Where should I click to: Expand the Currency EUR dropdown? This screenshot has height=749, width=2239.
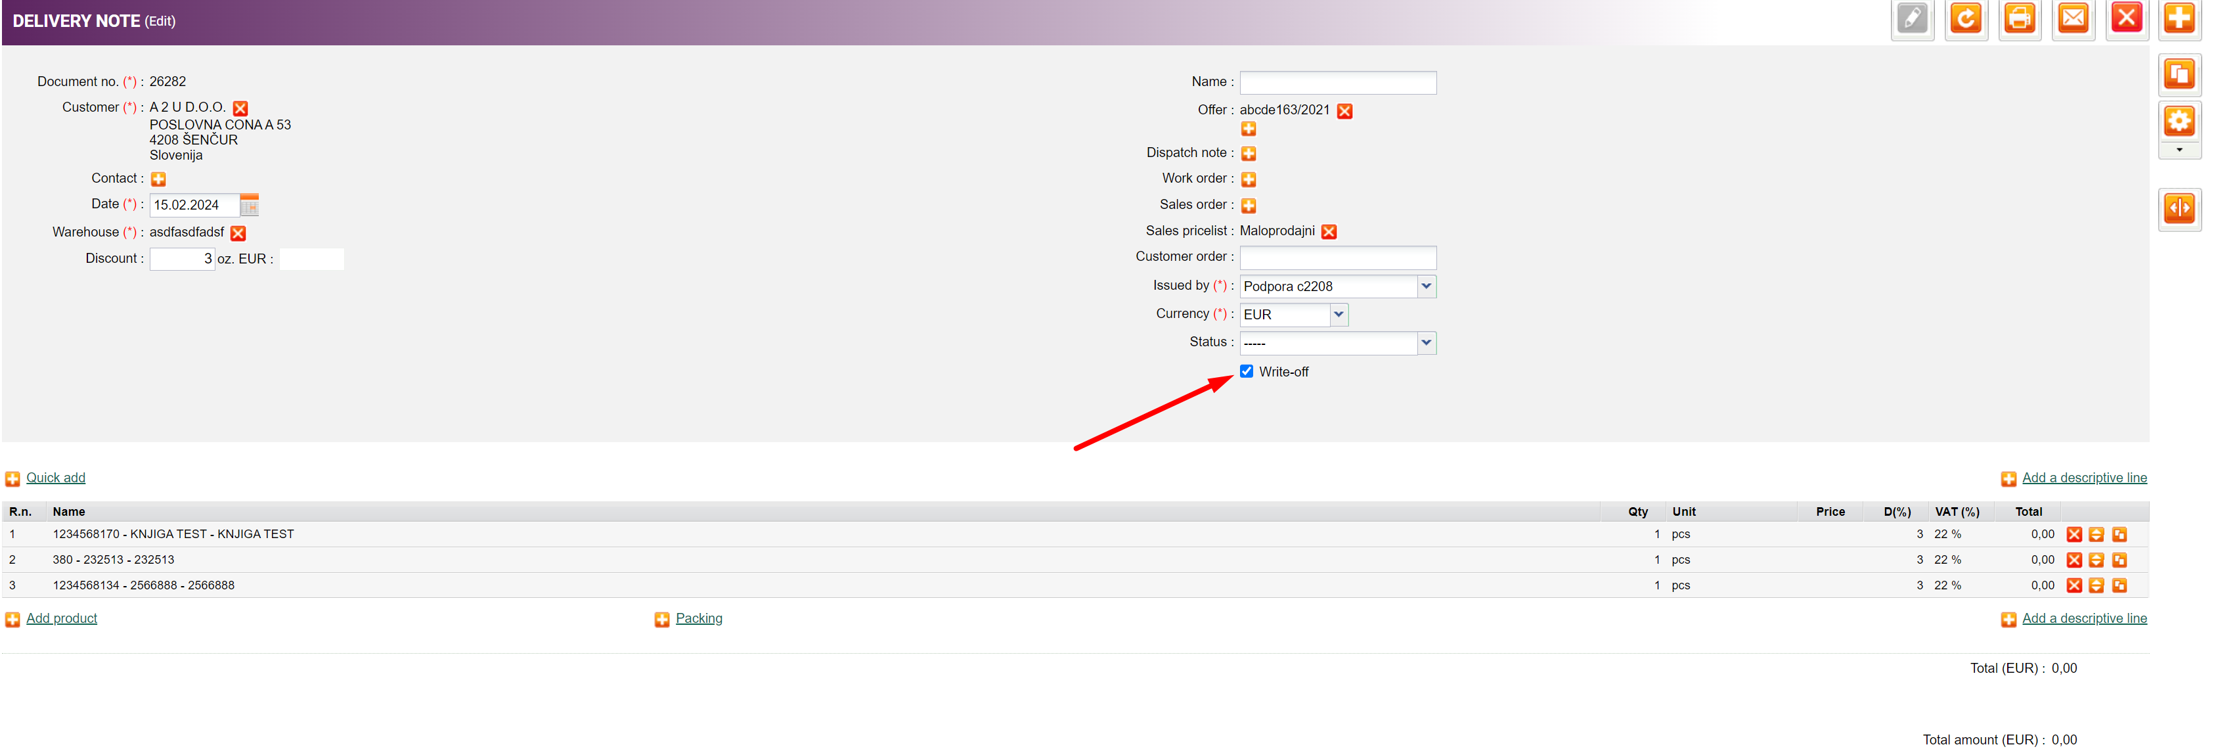1339,314
